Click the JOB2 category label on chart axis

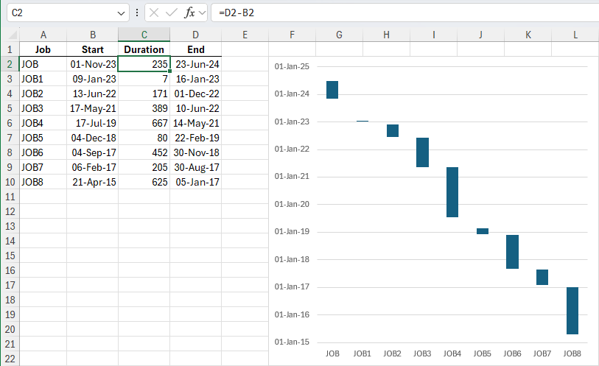(392, 353)
